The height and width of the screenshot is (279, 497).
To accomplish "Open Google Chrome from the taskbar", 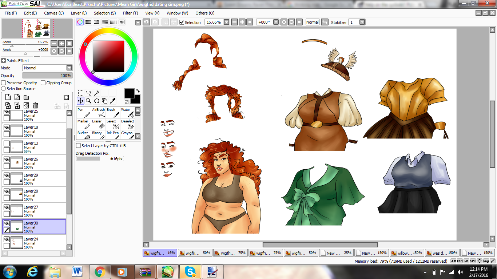I will pos(100,272).
